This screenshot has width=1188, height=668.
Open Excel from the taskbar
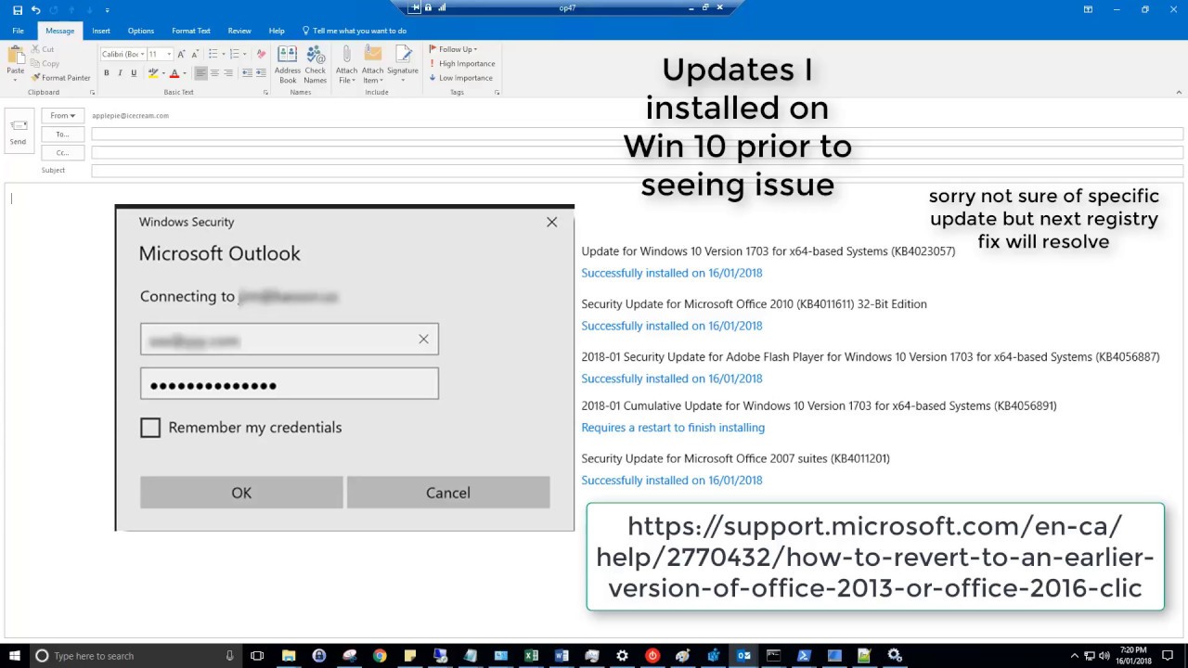(x=531, y=656)
